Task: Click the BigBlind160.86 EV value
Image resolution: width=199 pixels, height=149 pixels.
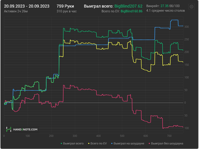Action: click(x=131, y=11)
